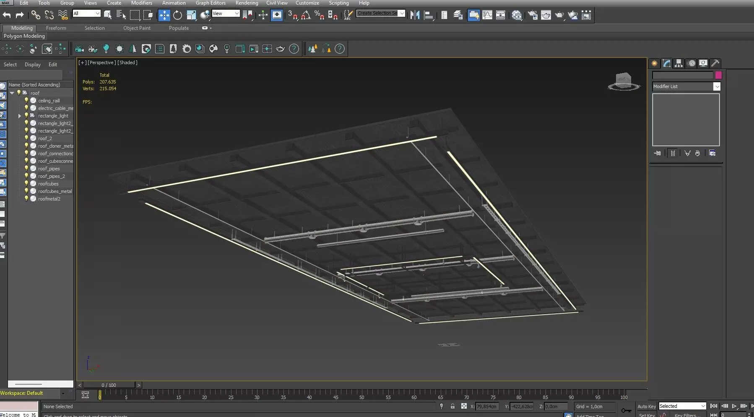
Task: Open the Graph Editors menu
Action: click(211, 3)
